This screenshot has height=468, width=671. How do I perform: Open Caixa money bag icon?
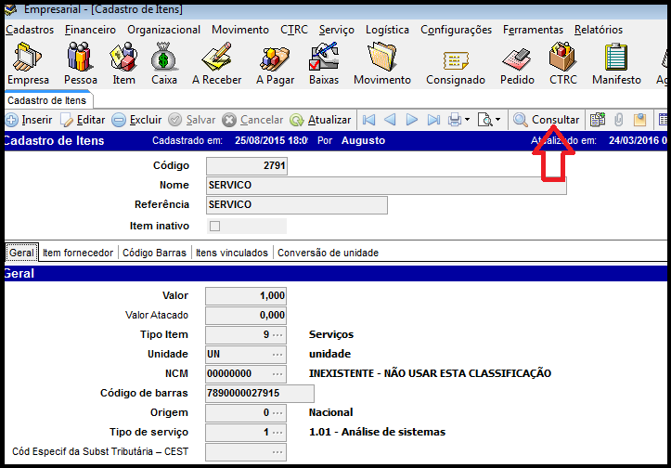(164, 61)
